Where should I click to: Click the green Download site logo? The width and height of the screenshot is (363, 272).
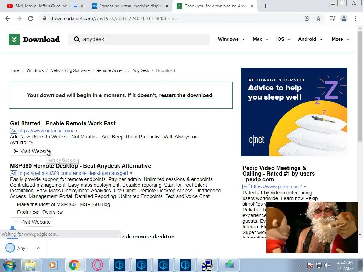point(34,39)
